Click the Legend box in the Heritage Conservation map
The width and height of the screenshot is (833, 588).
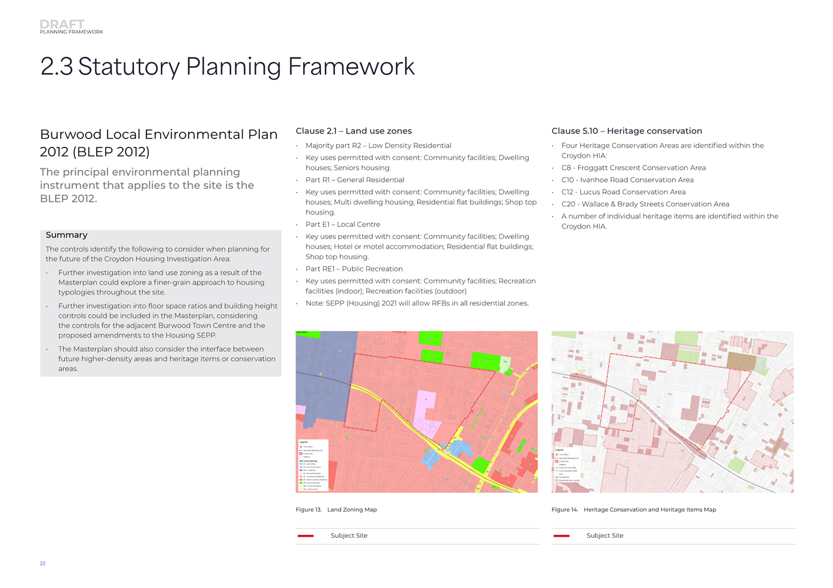(567, 465)
